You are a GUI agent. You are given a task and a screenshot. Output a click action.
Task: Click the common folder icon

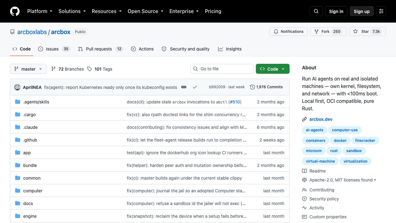(x=18, y=178)
